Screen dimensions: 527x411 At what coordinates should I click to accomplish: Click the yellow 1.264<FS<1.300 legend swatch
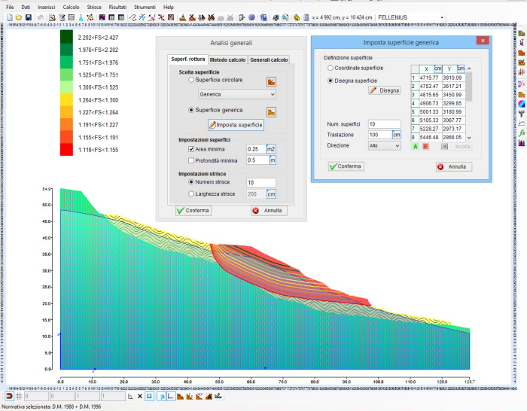66,100
